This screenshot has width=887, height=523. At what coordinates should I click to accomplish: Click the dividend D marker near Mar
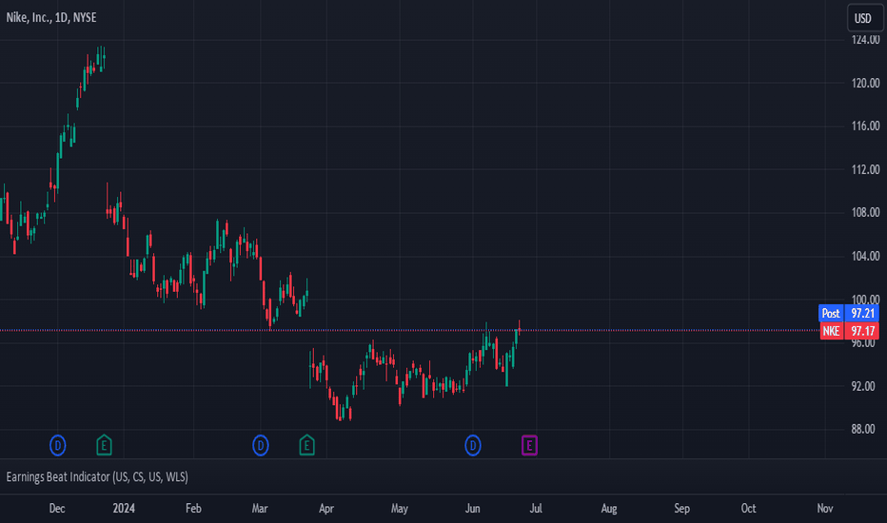260,446
